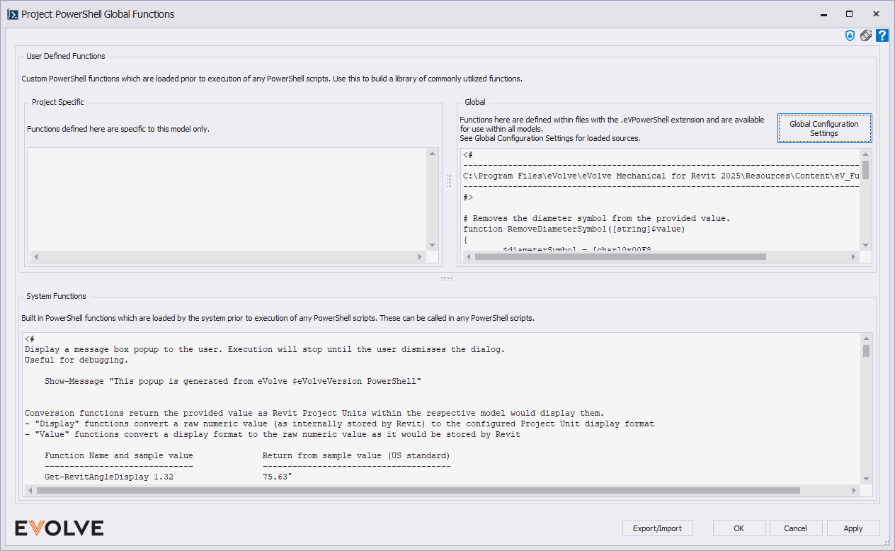Click 'Function Name and sample value' header text

click(x=118, y=455)
